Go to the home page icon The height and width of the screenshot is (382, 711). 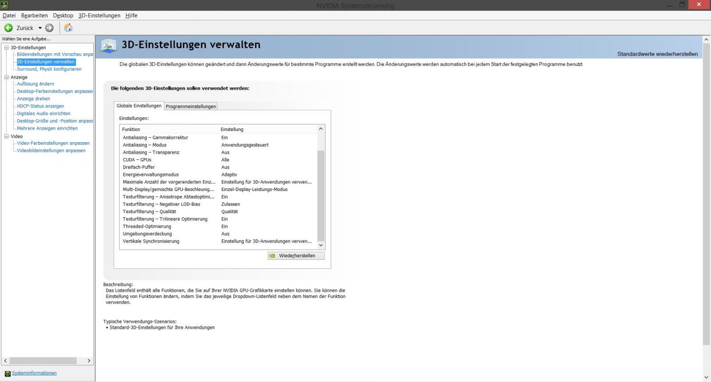click(68, 28)
